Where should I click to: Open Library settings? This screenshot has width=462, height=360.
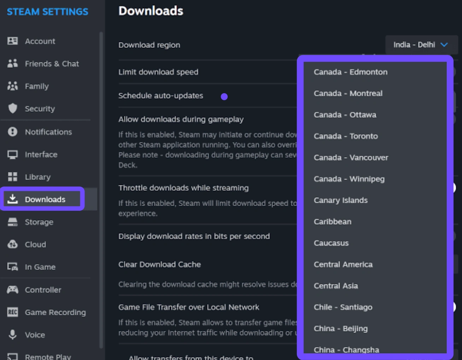(38, 177)
